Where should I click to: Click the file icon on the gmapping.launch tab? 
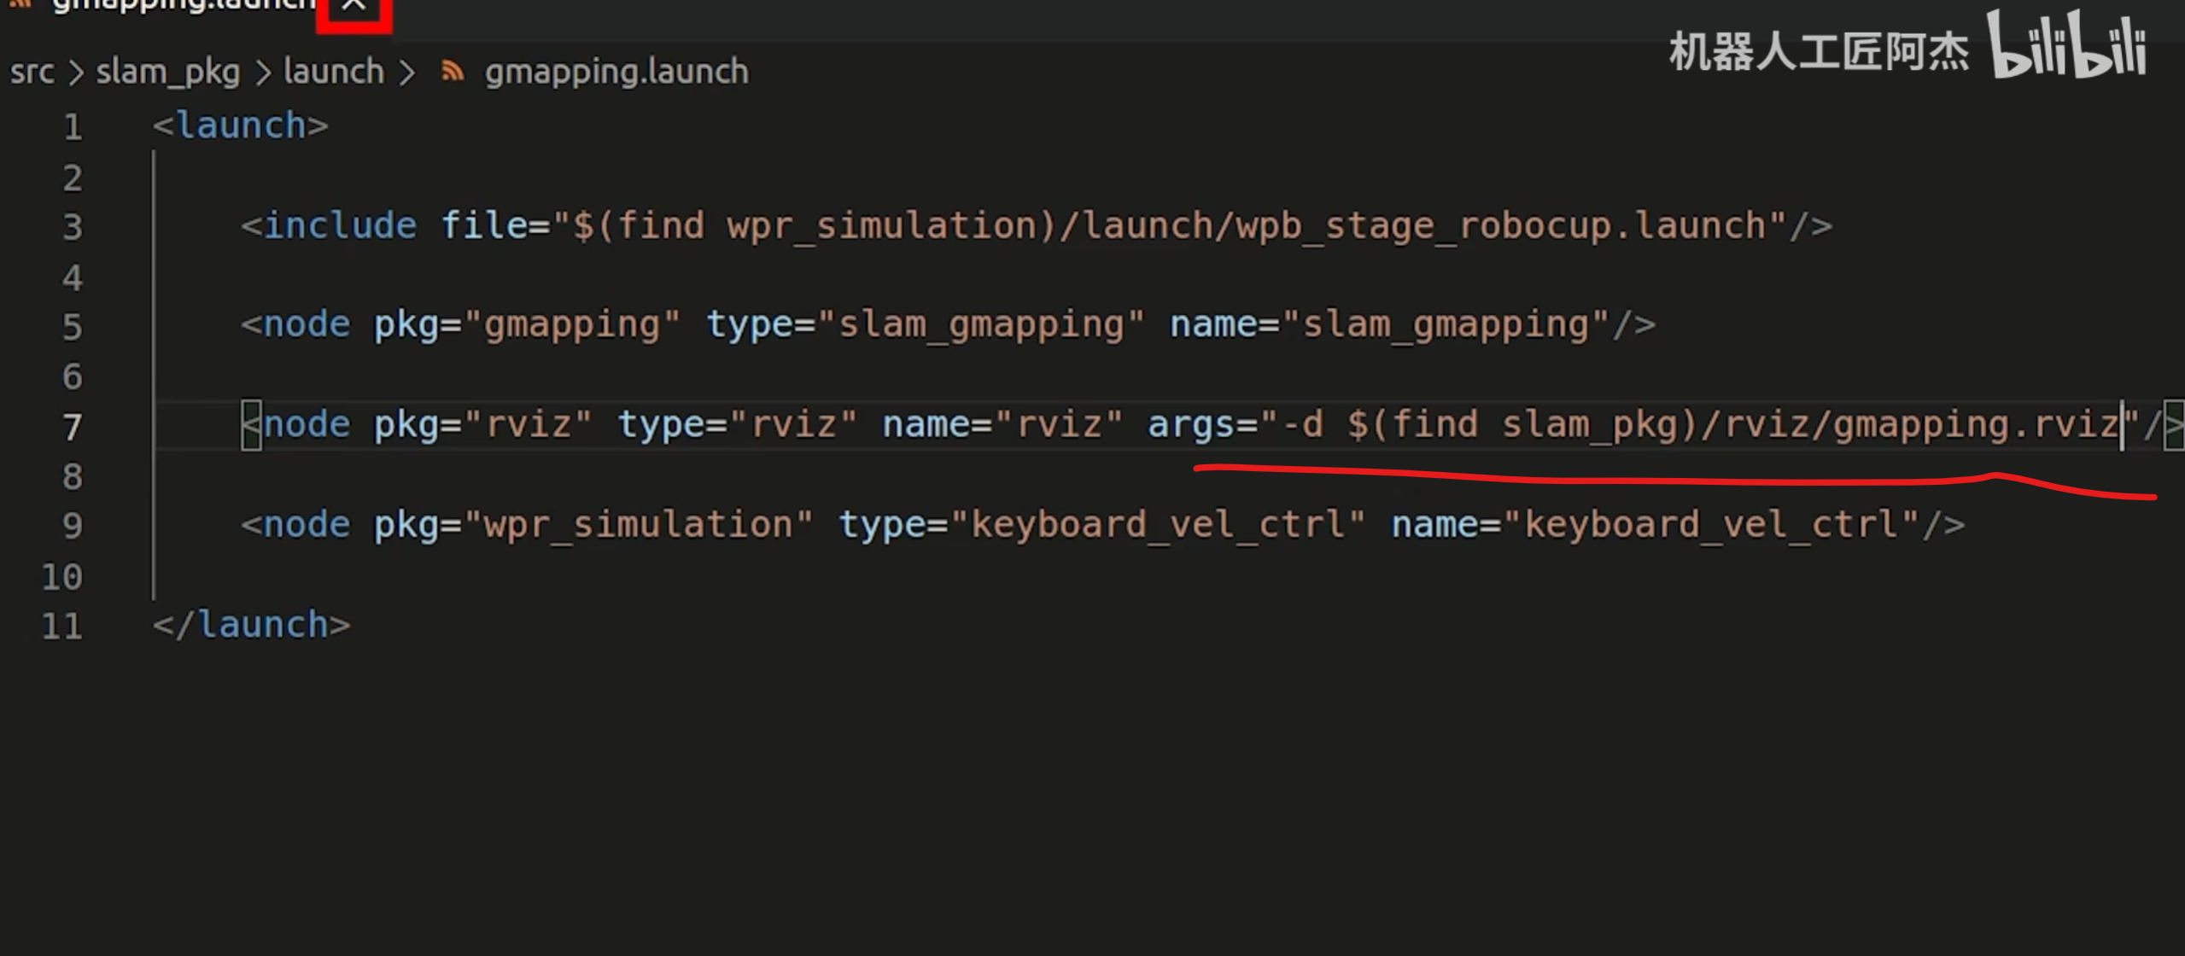click(x=20, y=5)
